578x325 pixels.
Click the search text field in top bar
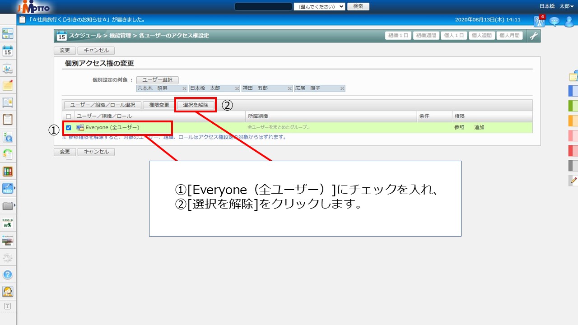[x=263, y=6]
